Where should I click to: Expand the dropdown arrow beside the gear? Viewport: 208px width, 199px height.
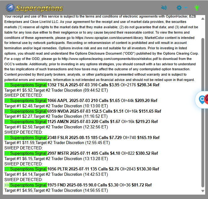pos(186,8)
